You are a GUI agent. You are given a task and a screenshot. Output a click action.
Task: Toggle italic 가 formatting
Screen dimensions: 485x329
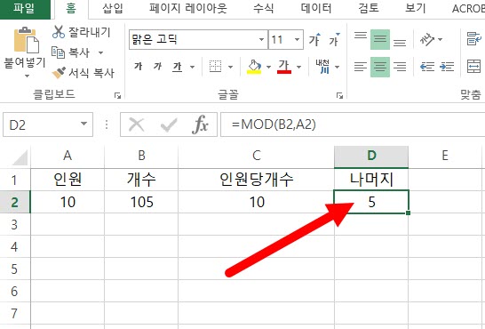tap(157, 66)
